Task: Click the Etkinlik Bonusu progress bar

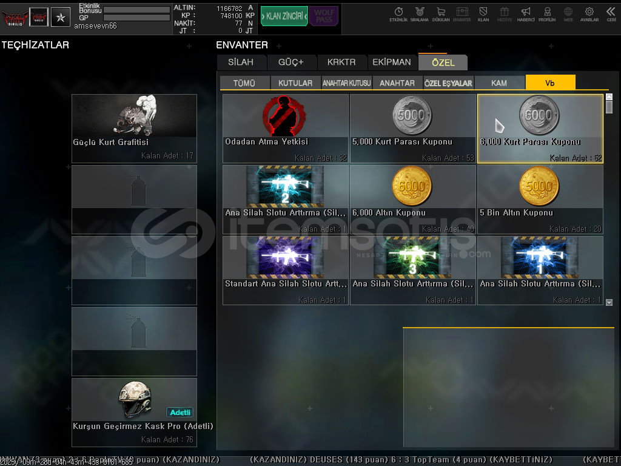Action: point(136,10)
